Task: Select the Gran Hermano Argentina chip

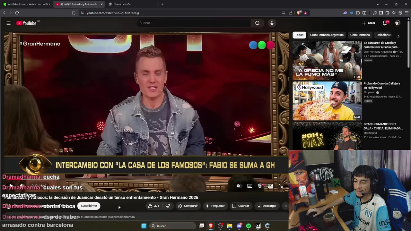Action: pos(327,35)
